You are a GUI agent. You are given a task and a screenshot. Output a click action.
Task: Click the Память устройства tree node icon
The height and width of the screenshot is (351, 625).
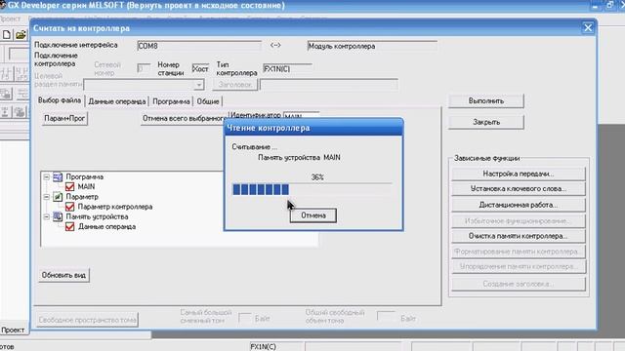click(58, 216)
